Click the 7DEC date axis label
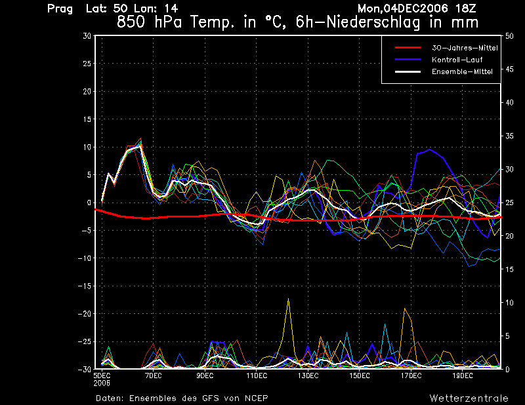525x405 pixels. tap(153, 376)
